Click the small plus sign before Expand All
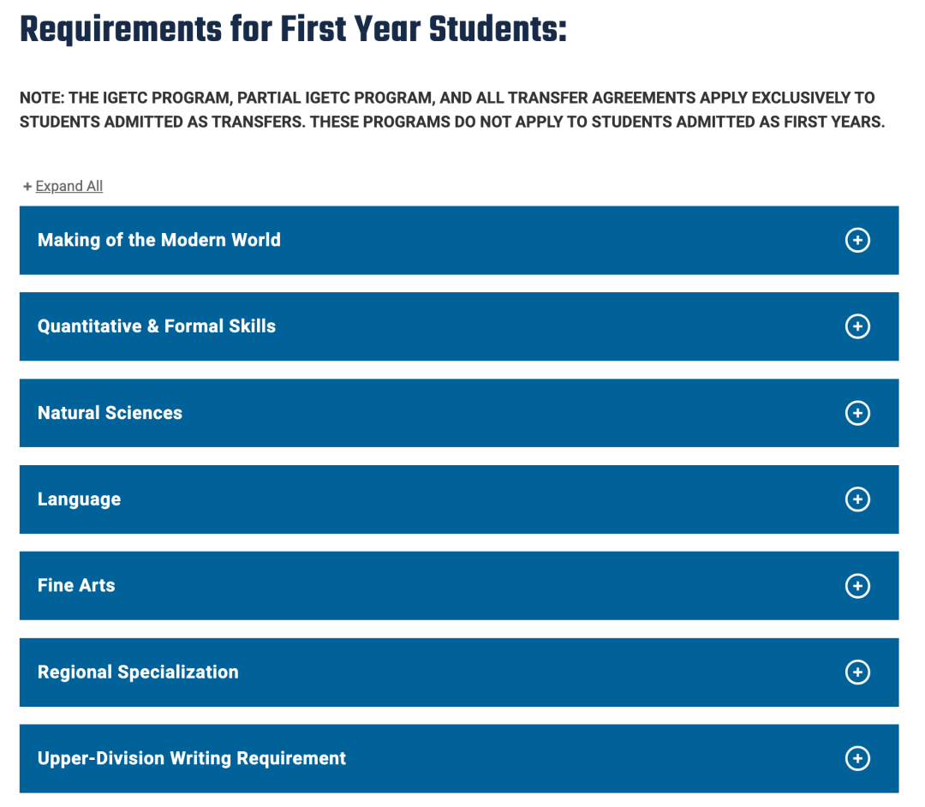The image size is (925, 807). pyautogui.click(x=27, y=187)
